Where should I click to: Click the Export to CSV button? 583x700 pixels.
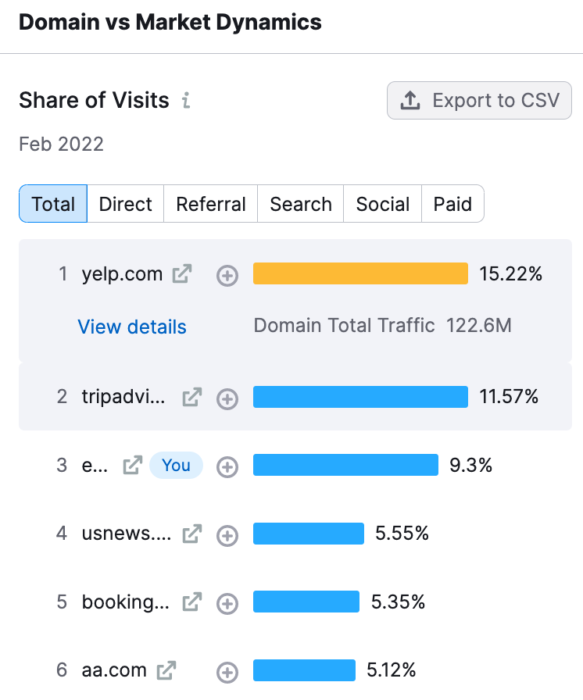pyautogui.click(x=479, y=101)
